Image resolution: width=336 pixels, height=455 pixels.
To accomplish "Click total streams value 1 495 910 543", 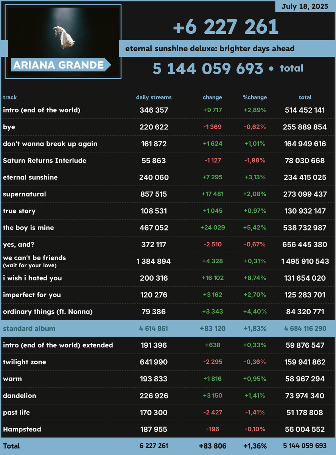I will click(305, 261).
